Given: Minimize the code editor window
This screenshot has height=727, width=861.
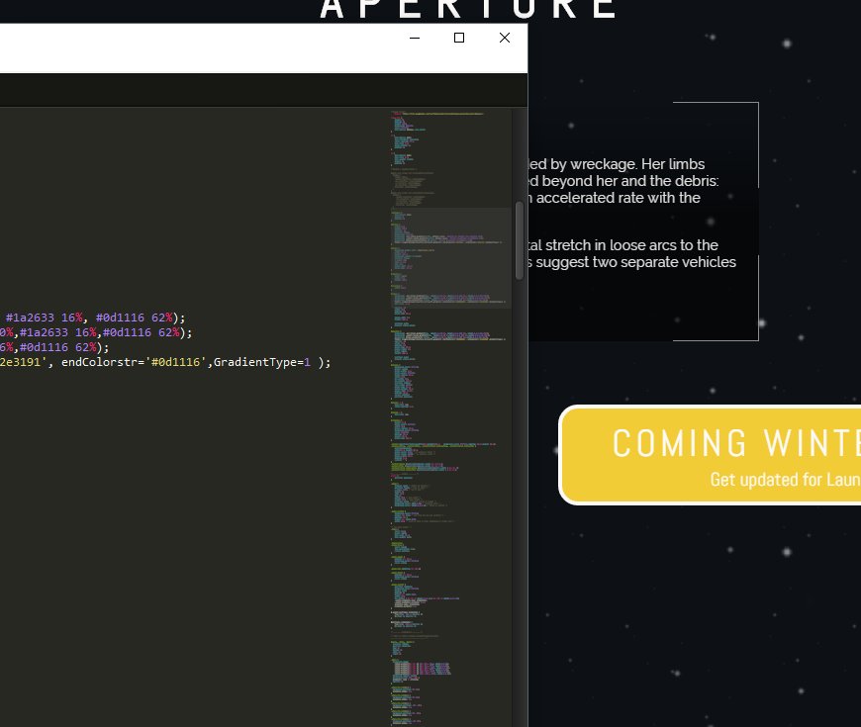Looking at the screenshot, I should click(x=415, y=38).
